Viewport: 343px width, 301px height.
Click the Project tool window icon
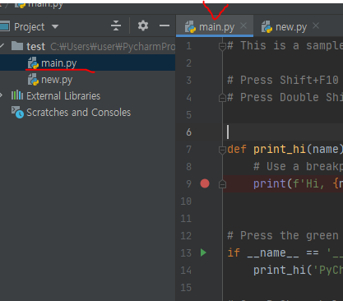click(x=5, y=26)
